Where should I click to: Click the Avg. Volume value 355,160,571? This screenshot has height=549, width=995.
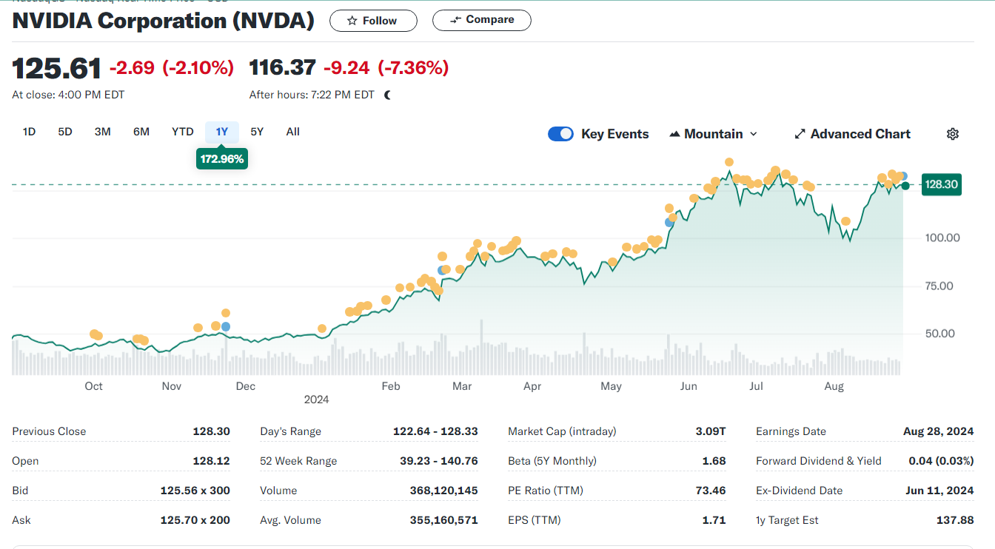pyautogui.click(x=444, y=520)
